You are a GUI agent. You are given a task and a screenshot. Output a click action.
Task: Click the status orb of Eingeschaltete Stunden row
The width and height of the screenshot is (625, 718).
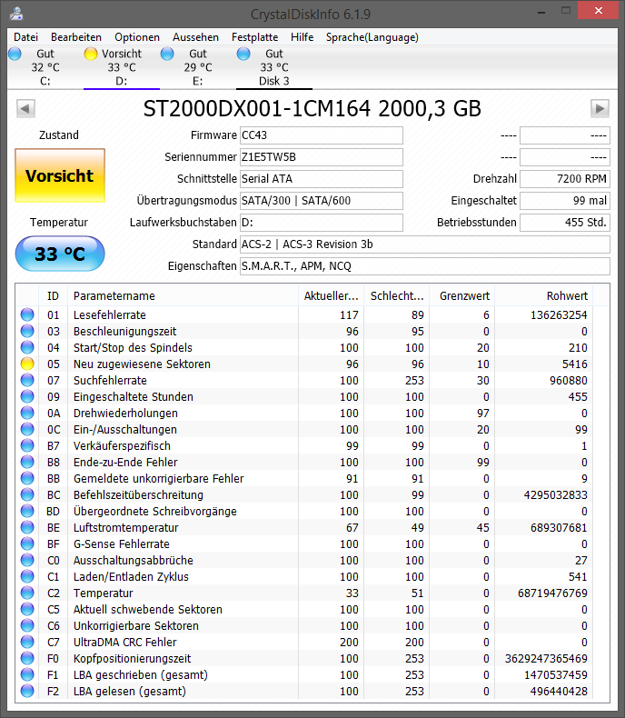(27, 396)
